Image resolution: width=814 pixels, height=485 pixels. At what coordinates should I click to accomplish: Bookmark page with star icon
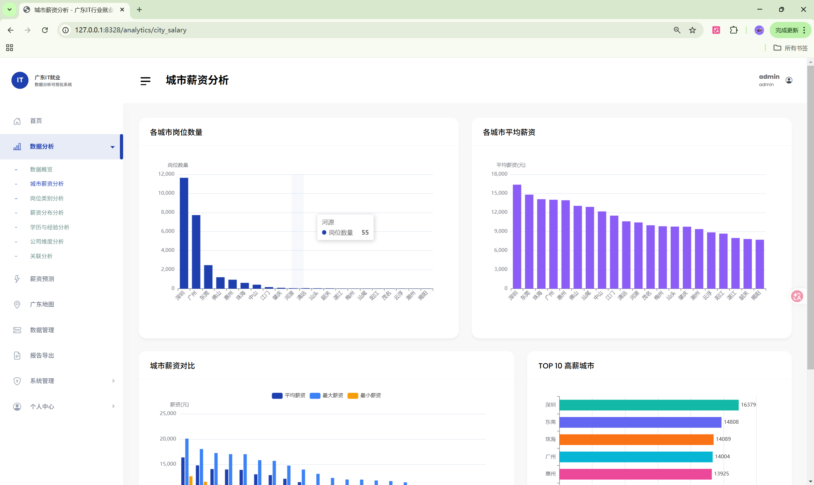click(x=692, y=30)
